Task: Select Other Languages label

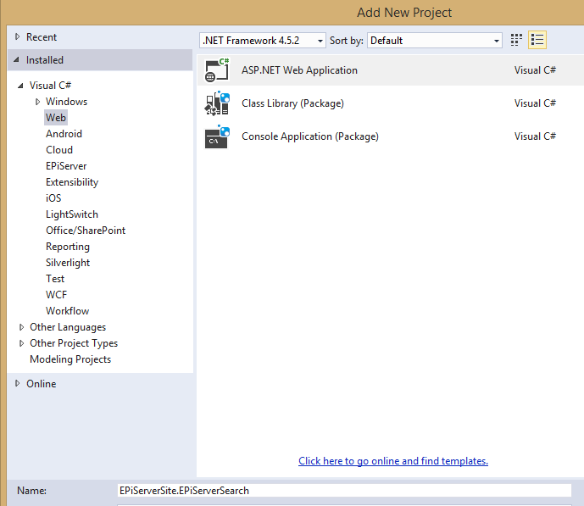Action: click(x=68, y=327)
